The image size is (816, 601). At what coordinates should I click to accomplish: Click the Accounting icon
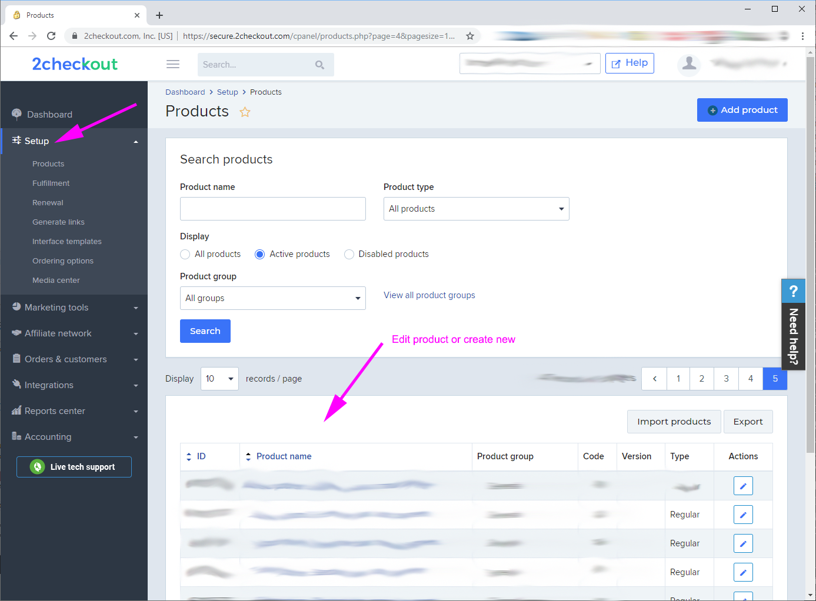point(16,436)
